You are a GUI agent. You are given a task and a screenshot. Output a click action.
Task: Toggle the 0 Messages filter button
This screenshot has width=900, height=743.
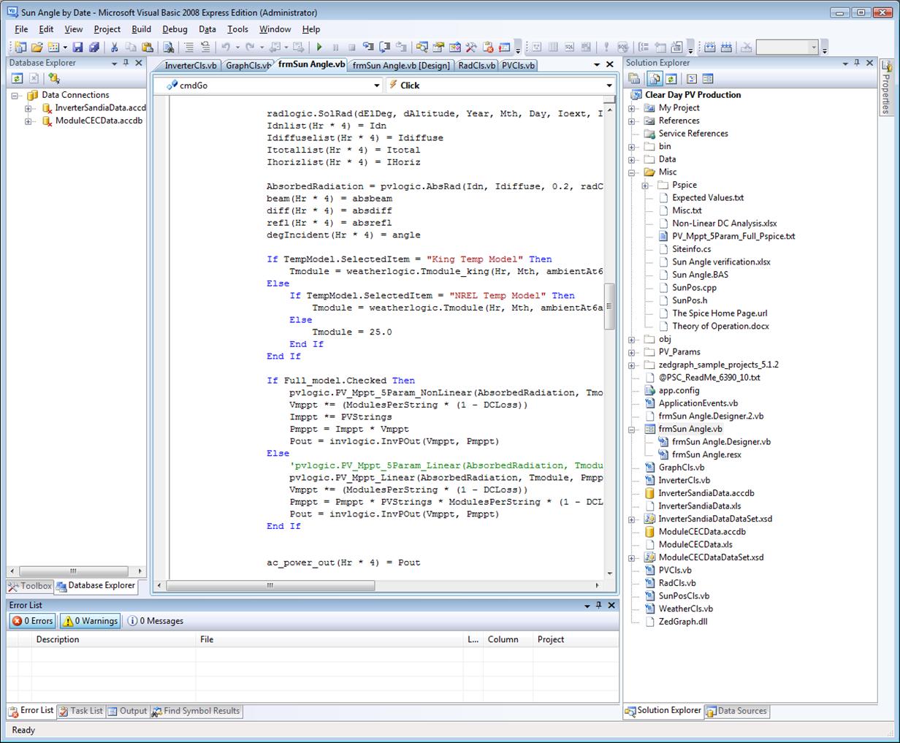point(155,621)
